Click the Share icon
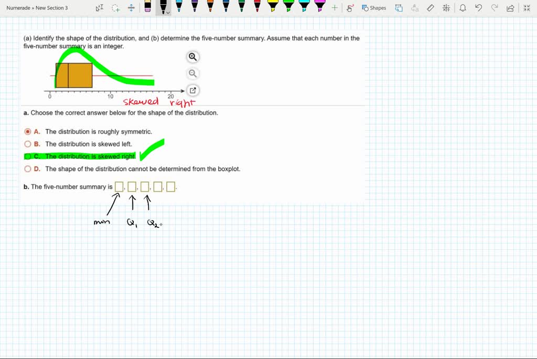537x359 pixels. [x=510, y=8]
